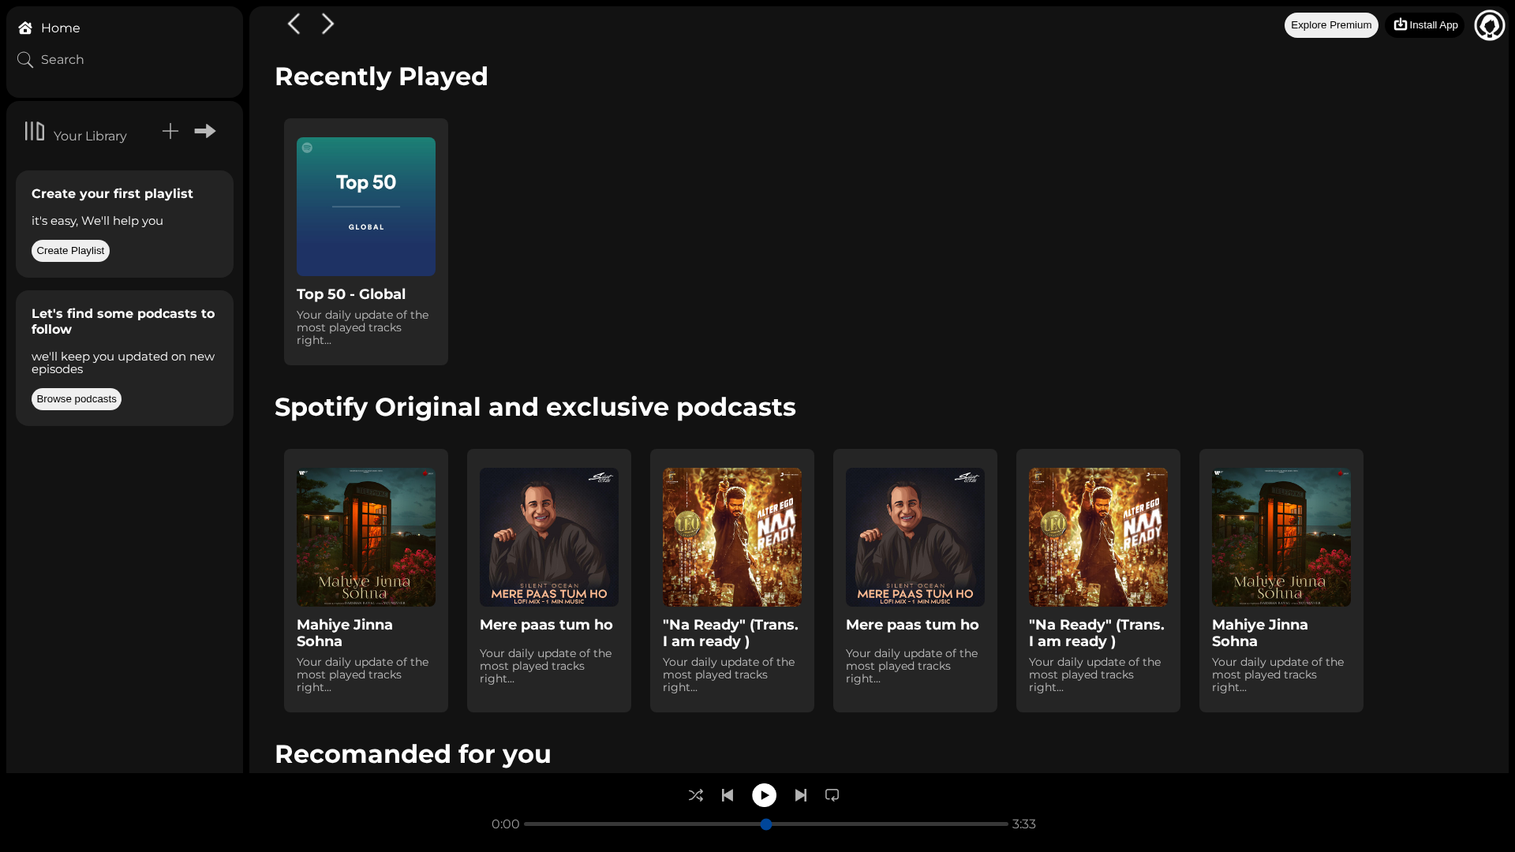The image size is (1515, 852).
Task: Click the Your Library label
Action: coord(90,136)
